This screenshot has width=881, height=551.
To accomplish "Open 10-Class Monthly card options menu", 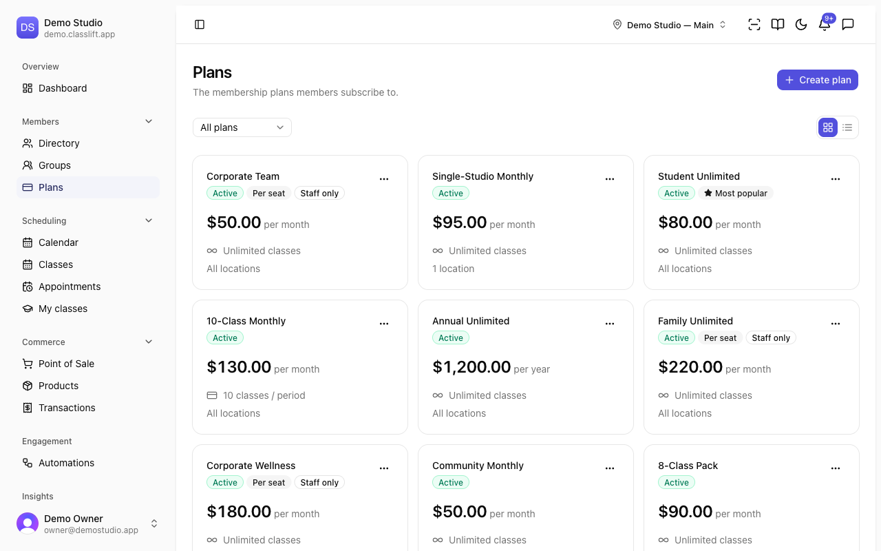I will 384,324.
